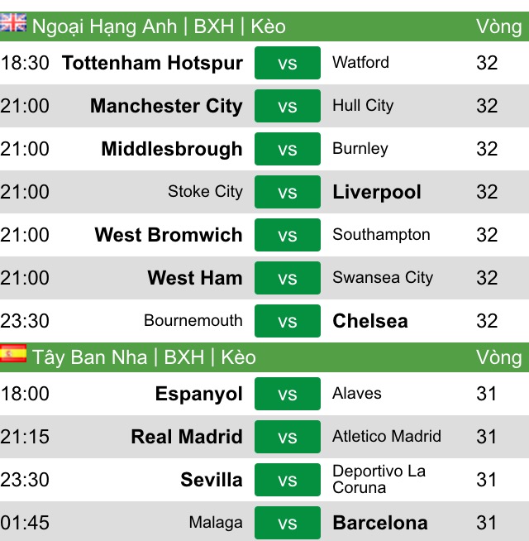Click VS button for Manchester City match

tap(288, 106)
